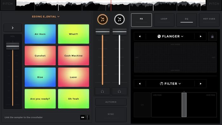
Task: Expand sampler panel with the arrow button
Action: pos(13,28)
